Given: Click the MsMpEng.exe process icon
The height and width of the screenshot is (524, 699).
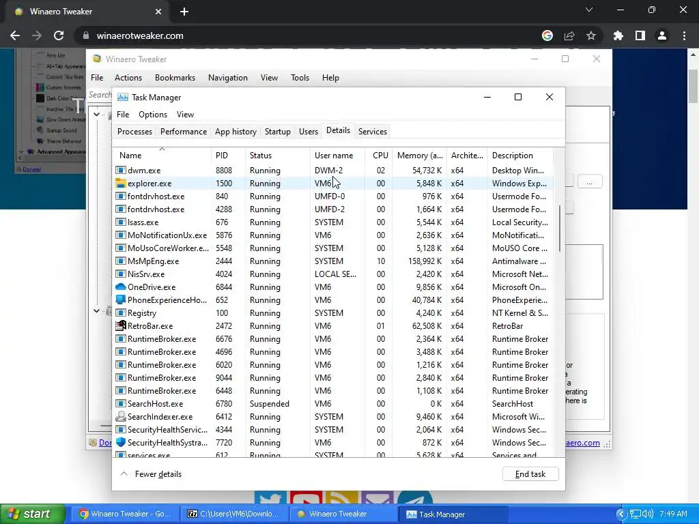Looking at the screenshot, I should (x=120, y=261).
